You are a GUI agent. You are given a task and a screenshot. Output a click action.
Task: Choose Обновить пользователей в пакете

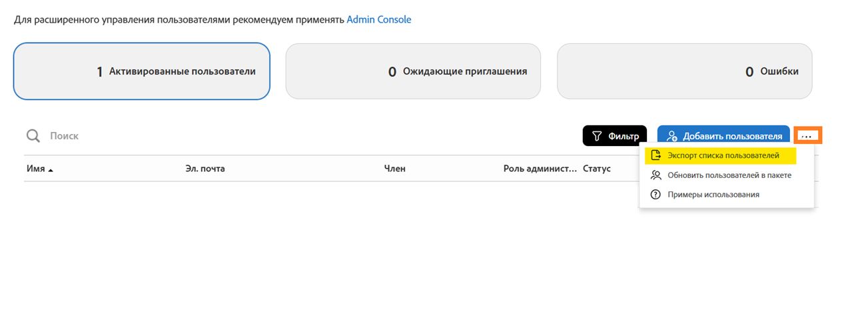pyautogui.click(x=721, y=175)
